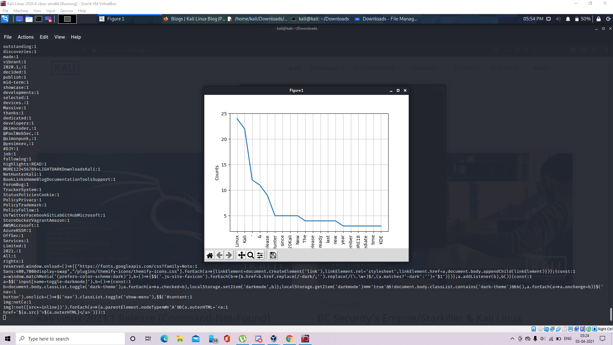Open the Devices menu in VirtualBox

pyautogui.click(x=66, y=11)
